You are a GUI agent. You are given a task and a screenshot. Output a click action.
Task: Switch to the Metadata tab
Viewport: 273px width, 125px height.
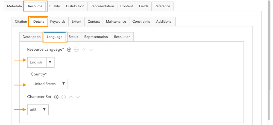pos(14,6)
